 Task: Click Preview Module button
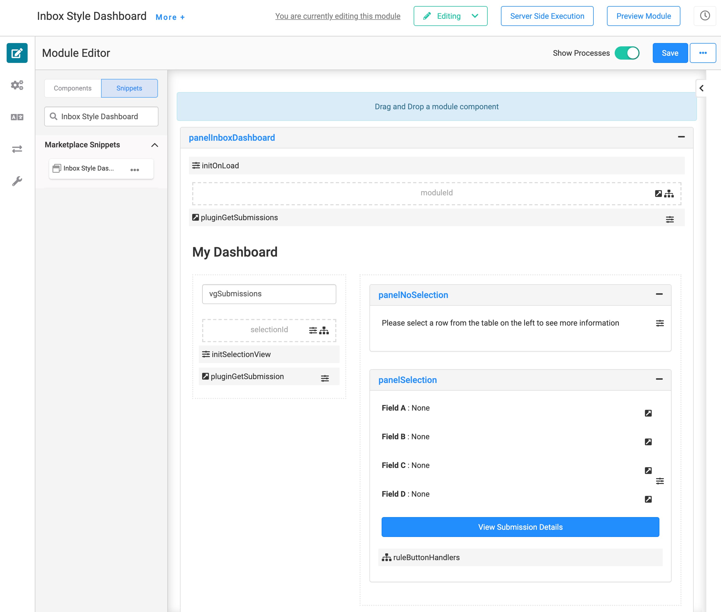(643, 16)
